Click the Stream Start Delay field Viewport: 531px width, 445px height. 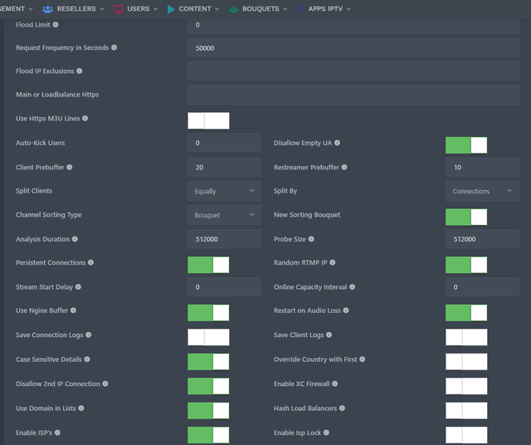click(224, 287)
